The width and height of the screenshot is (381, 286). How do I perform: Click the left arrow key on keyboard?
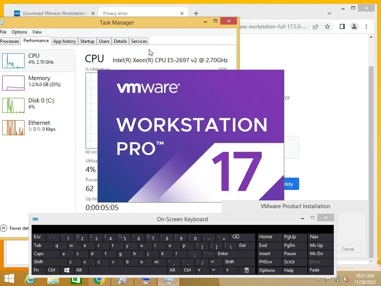[x=199, y=270]
